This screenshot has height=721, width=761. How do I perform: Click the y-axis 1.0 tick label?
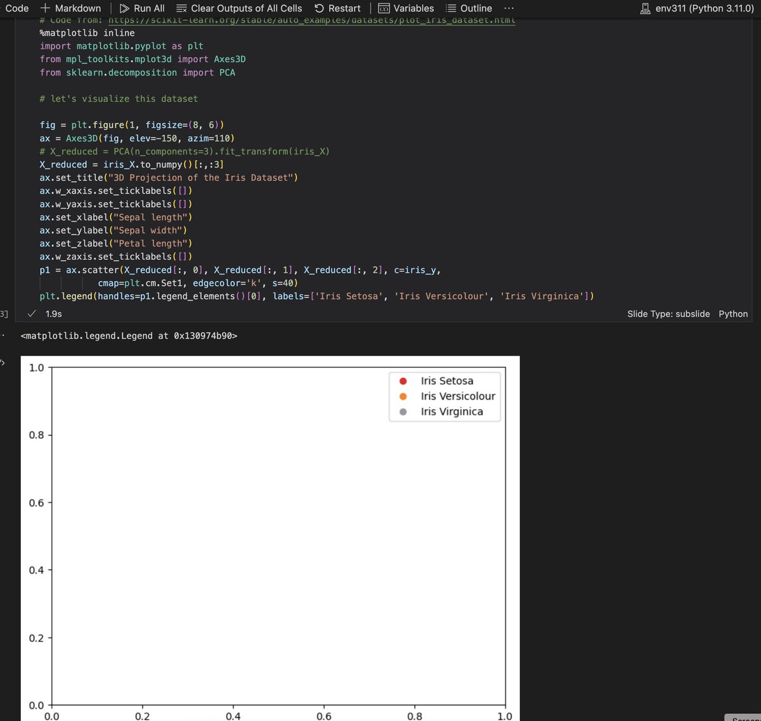click(37, 368)
